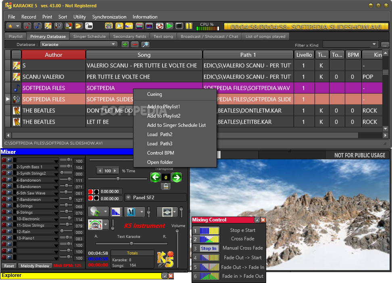This screenshot has height=283, width=392.
Task: Click the speedometer 100 gauge icon
Action: 96,225
